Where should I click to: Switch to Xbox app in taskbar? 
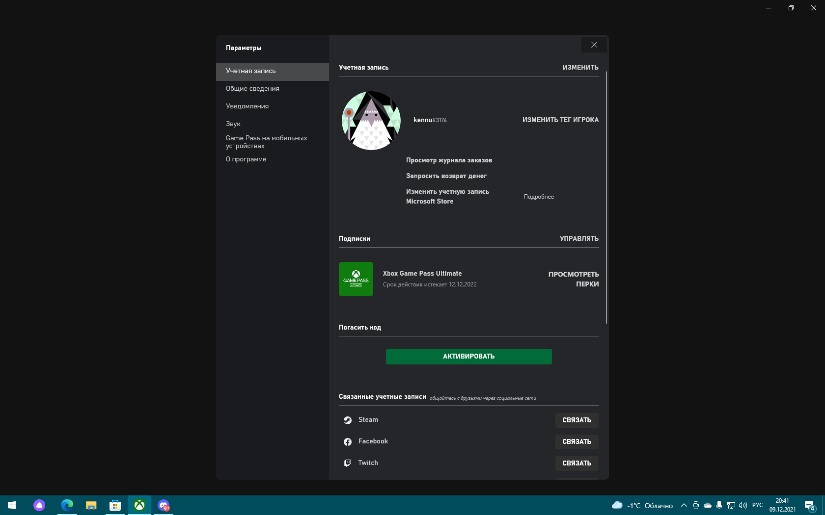139,505
